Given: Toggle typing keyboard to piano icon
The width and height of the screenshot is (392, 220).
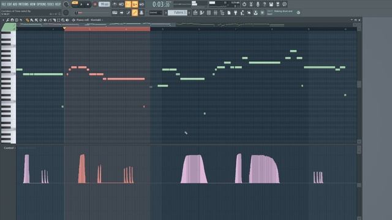Looking at the screenshot, I should click(115, 12).
